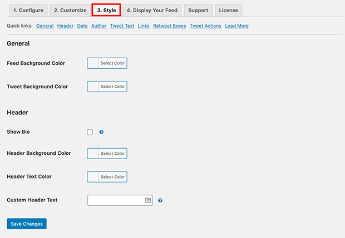Enable the Show Bio checkbox
The width and height of the screenshot is (345, 238).
(90, 132)
